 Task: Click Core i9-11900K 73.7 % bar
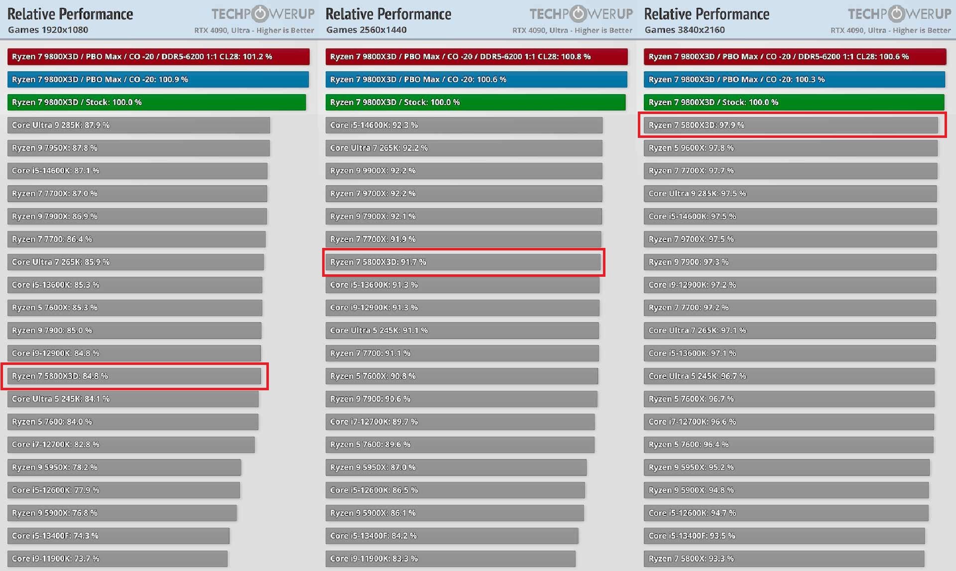point(118,559)
